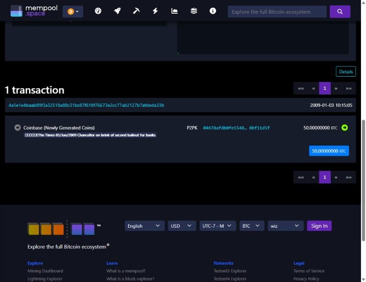Viewport: 366px width, 282px height.
Task: Open the Testnet4 Explorer link
Action: pyautogui.click(x=230, y=279)
